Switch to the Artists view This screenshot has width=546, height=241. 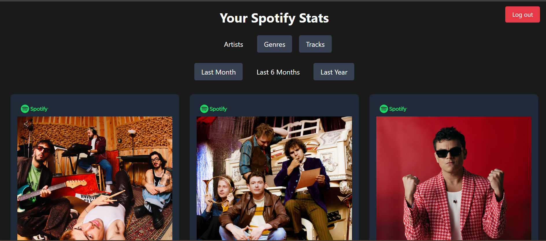tap(233, 44)
